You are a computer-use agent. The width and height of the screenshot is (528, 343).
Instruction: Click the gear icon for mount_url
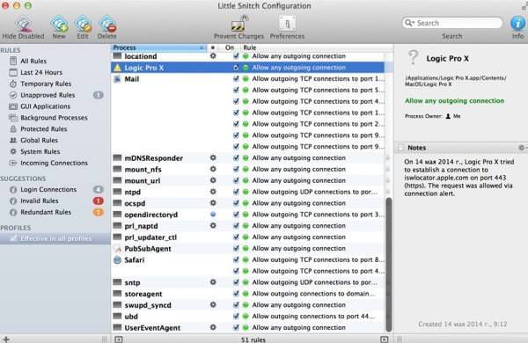(213, 180)
